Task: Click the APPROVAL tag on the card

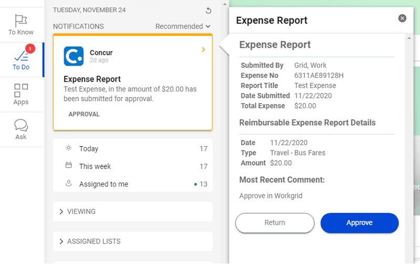Action: point(84,114)
